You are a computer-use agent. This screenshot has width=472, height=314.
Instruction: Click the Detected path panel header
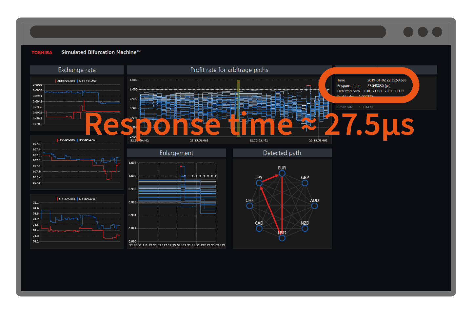(282, 153)
